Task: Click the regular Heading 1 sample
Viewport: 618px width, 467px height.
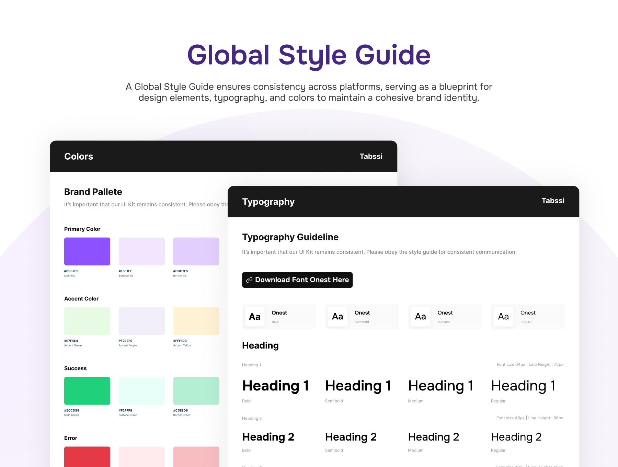Action: pos(523,386)
